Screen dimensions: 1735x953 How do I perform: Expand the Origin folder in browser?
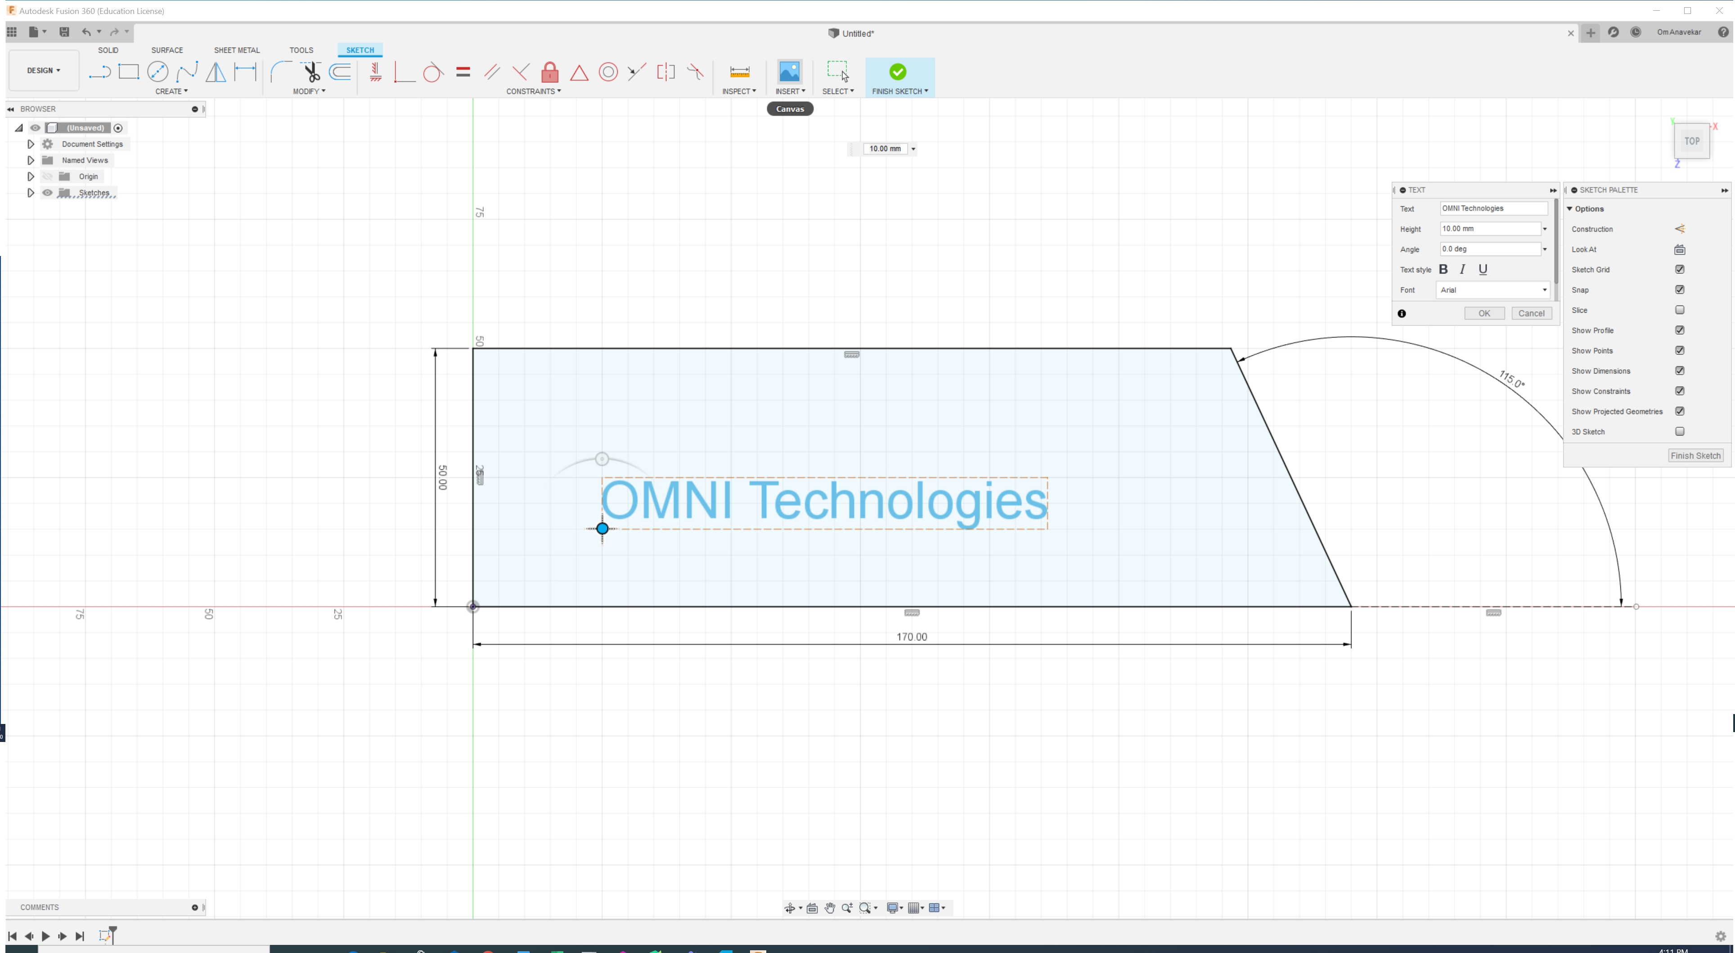pyautogui.click(x=30, y=176)
